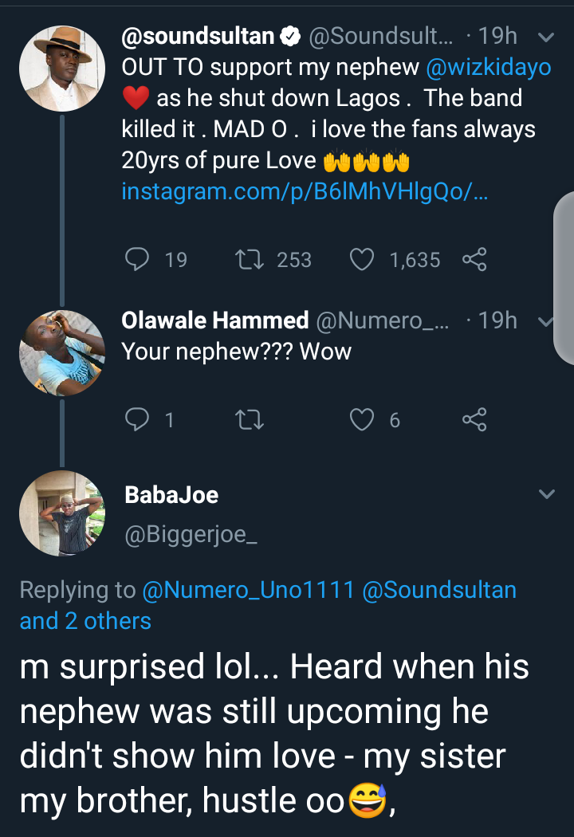The height and width of the screenshot is (837, 574).
Task: View soundsultan's profile picture
Action: [61, 69]
